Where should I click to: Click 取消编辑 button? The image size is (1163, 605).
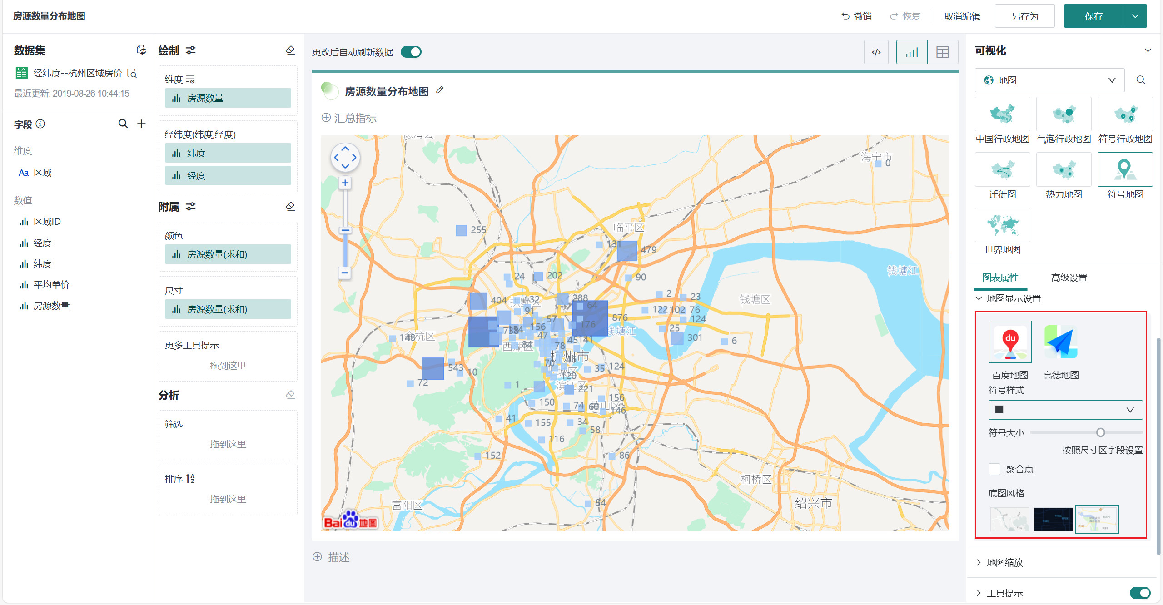(x=962, y=16)
